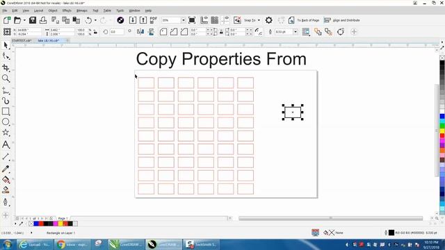
Task: Open the Effects menu
Action: (x=67, y=10)
